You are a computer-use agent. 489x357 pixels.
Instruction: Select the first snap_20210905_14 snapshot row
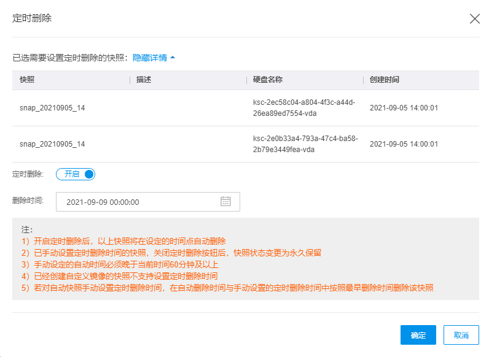tap(52, 108)
